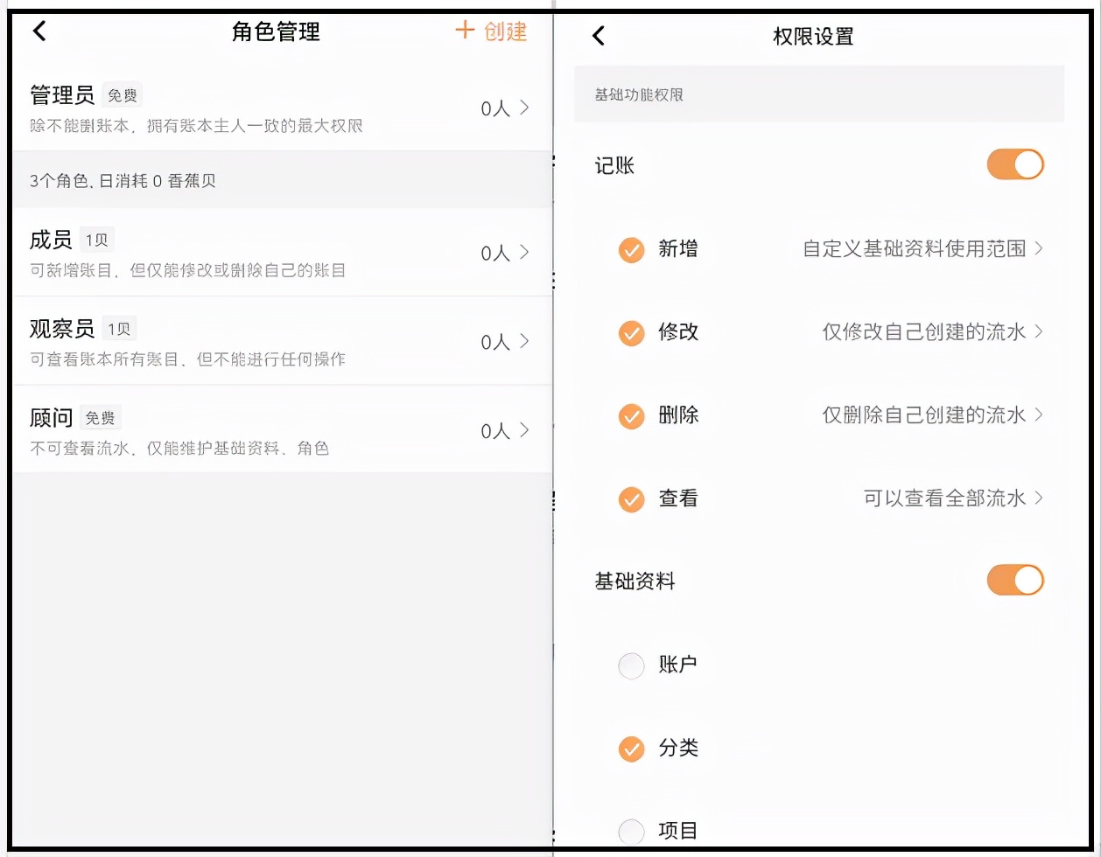Check the 账户 checkbox
Viewport: 1101px width, 857px height.
click(631, 665)
